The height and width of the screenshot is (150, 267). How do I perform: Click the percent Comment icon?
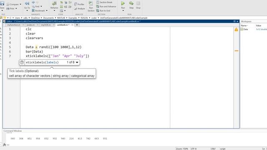[61, 2]
